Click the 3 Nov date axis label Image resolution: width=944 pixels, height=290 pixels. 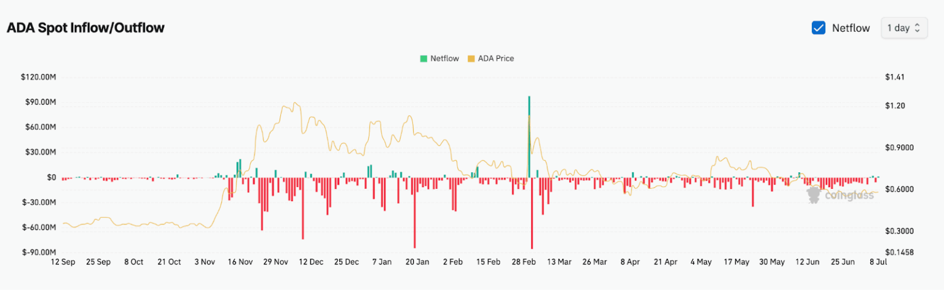tap(205, 262)
